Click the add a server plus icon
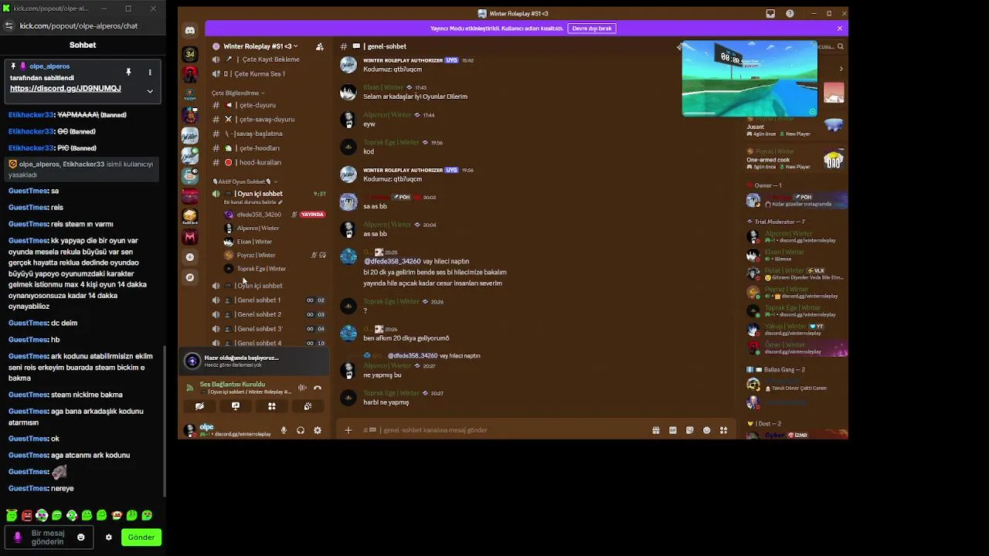The width and height of the screenshot is (989, 556). click(x=190, y=257)
